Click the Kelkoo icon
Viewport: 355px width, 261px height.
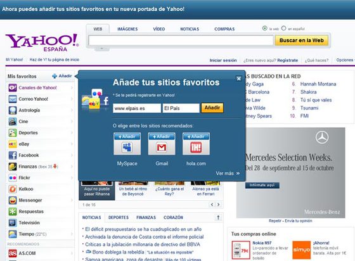pyautogui.click(x=13, y=189)
